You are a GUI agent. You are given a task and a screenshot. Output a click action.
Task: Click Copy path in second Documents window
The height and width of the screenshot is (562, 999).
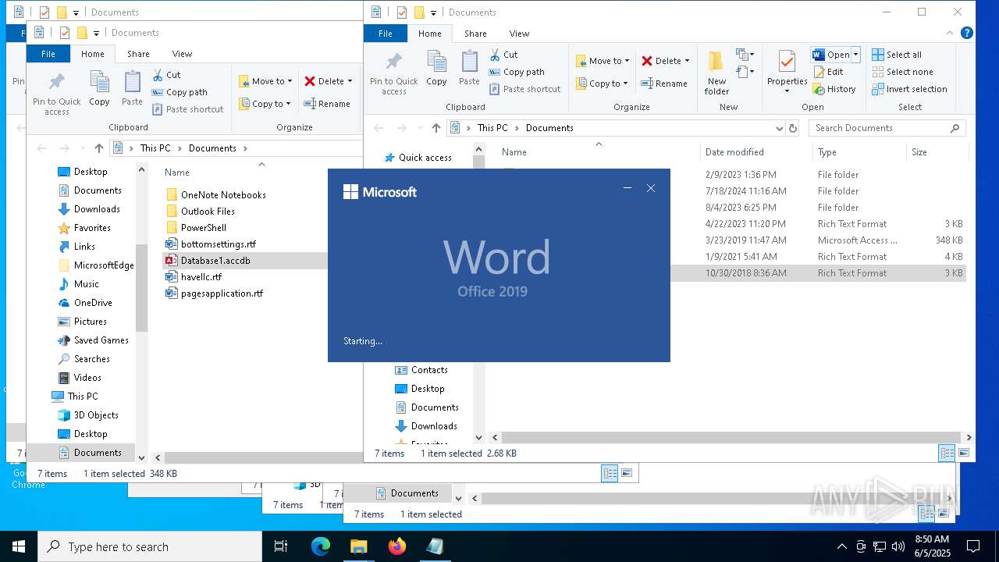[x=180, y=92]
